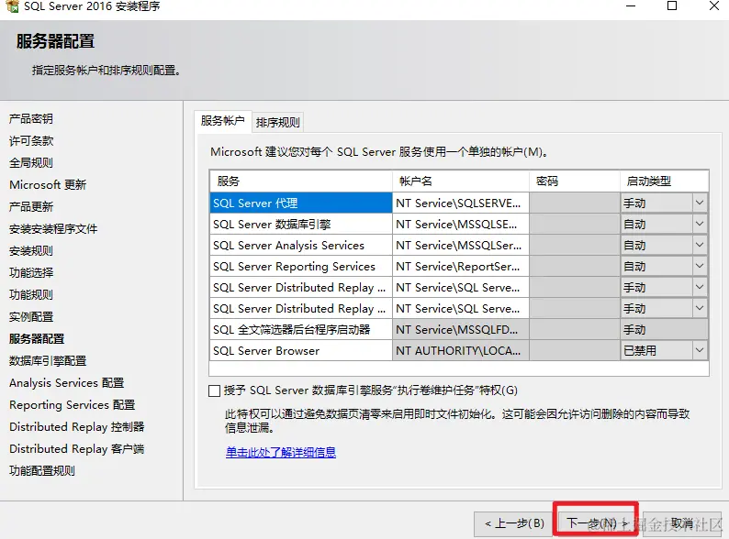
Task: Click Distributed Replay 控制器 step in sidebar
Action: coord(77,426)
